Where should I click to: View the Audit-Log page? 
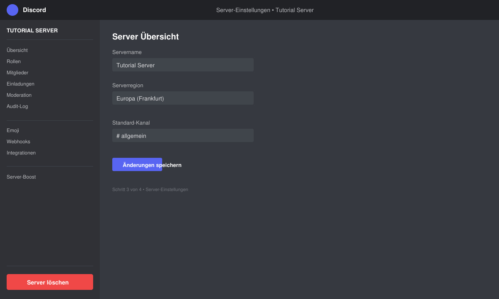(17, 106)
